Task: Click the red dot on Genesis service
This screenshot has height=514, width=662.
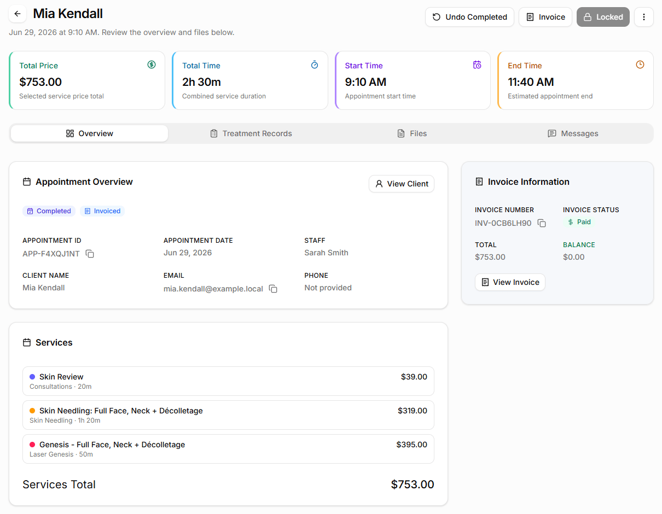Action: [32, 445]
